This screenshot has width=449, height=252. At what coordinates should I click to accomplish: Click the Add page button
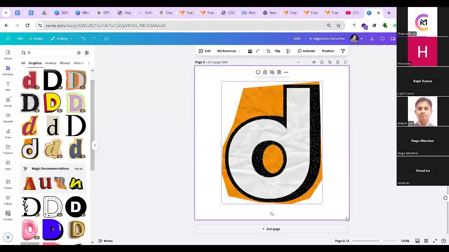pyautogui.click(x=272, y=229)
